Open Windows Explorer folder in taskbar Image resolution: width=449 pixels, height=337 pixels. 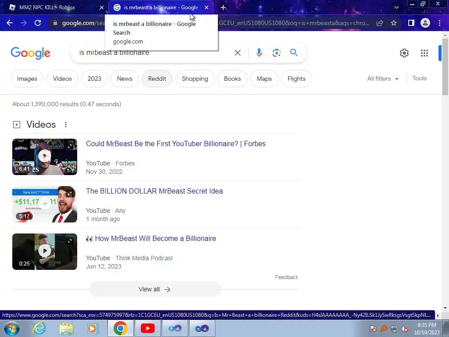[66, 328]
